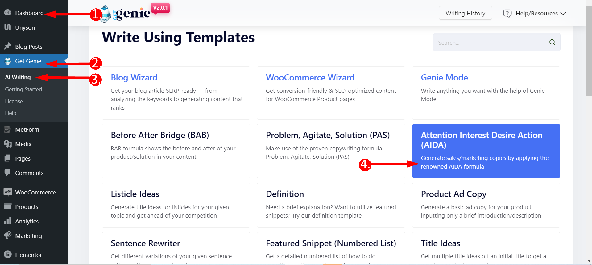Image resolution: width=592 pixels, height=265 pixels.
Task: Select the License submenu item
Action: tap(14, 101)
